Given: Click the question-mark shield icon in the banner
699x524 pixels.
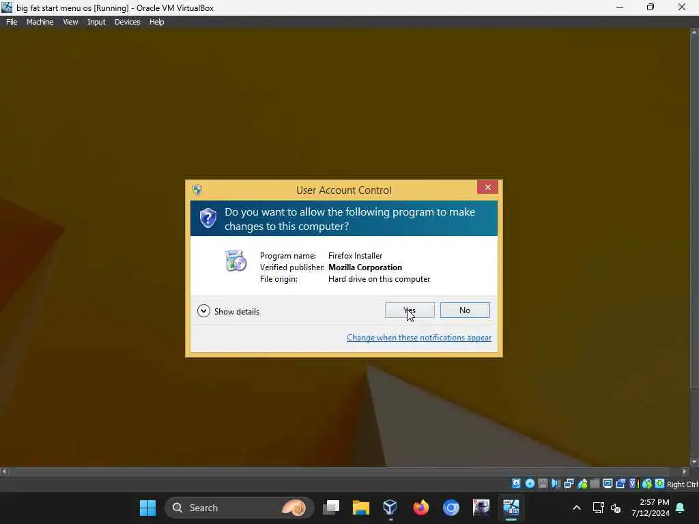Looking at the screenshot, I should pyautogui.click(x=208, y=218).
